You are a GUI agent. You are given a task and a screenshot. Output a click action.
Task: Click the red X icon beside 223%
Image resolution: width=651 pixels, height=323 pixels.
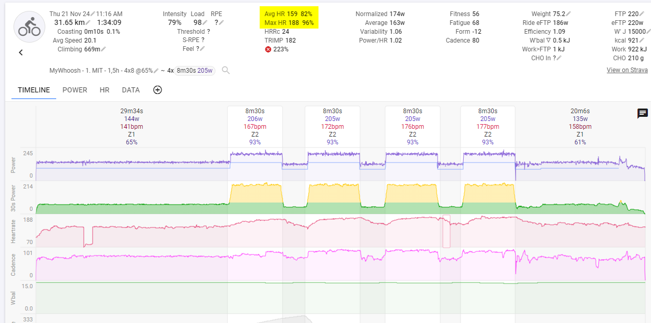[268, 49]
